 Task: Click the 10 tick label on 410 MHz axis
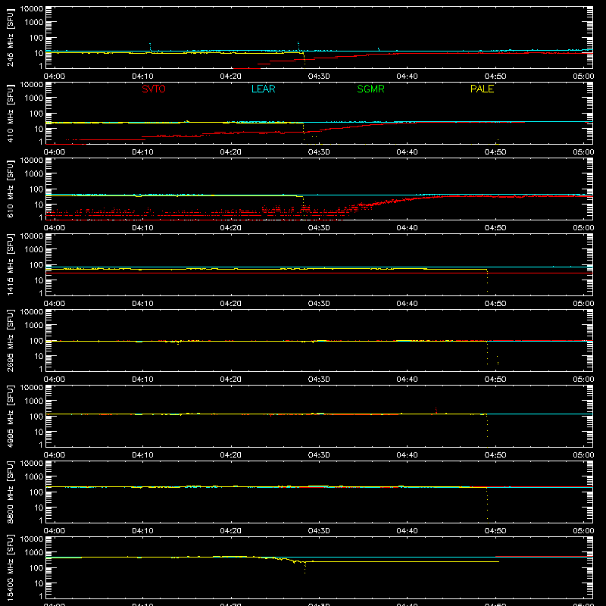(39, 129)
